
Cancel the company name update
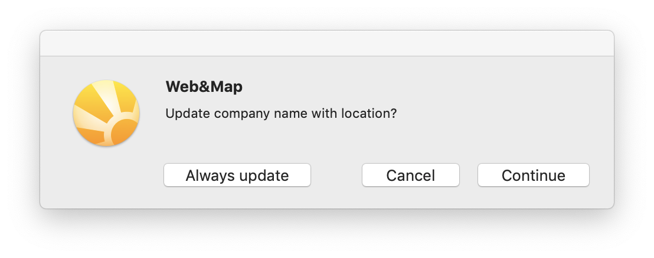[x=410, y=175]
